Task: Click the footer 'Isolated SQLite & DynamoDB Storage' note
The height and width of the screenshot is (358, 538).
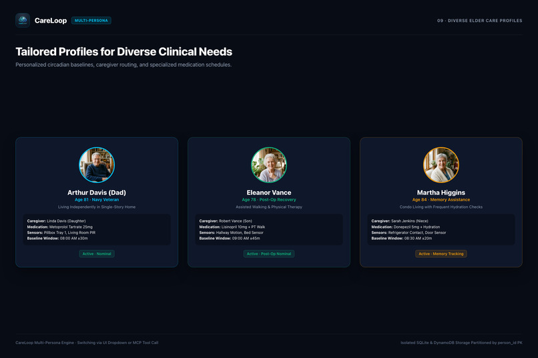Action: tap(461, 343)
